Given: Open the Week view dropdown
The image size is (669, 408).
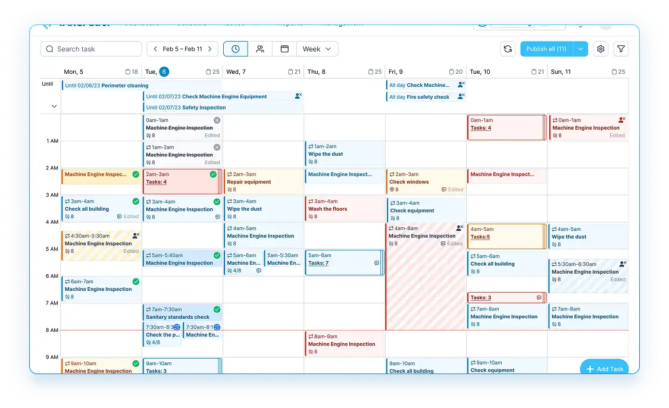Looking at the screenshot, I should pyautogui.click(x=317, y=49).
